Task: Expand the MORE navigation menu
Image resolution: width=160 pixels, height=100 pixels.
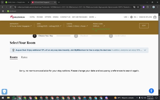Action: click(92, 17)
